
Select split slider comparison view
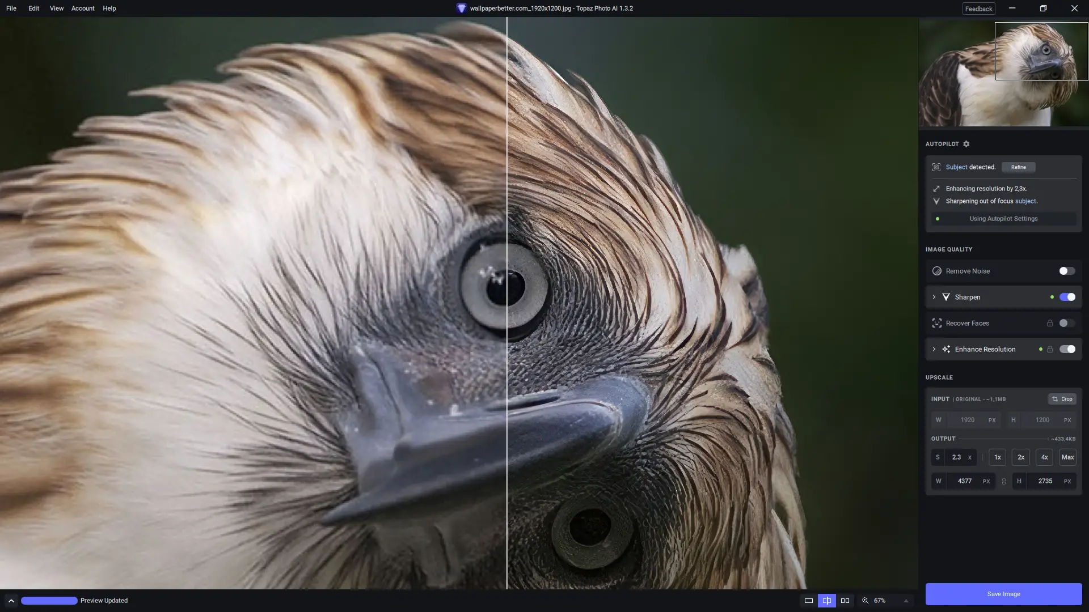tap(827, 601)
